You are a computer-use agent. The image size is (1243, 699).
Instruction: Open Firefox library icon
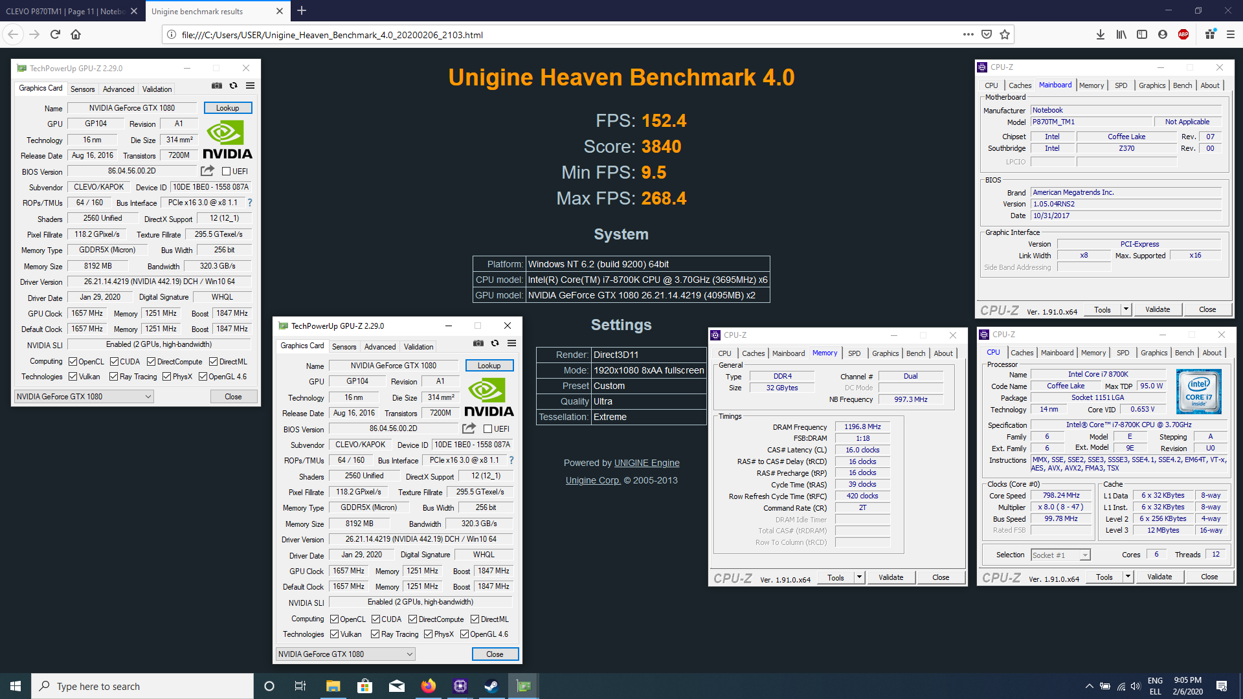pyautogui.click(x=1121, y=34)
